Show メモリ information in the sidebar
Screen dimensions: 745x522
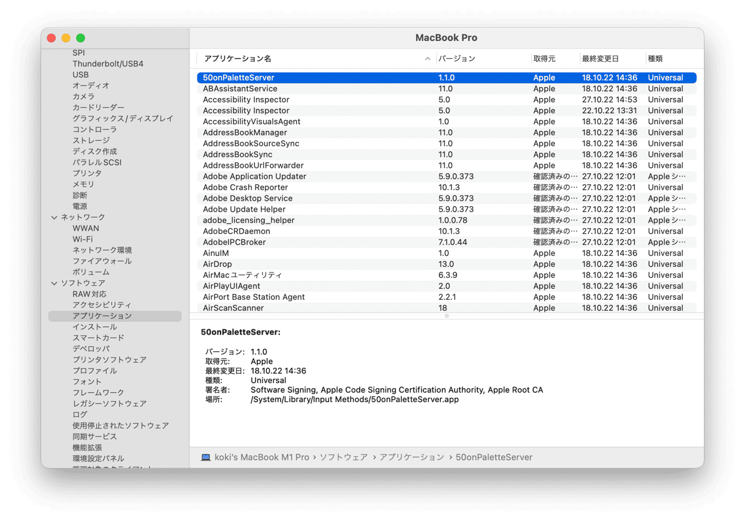[83, 185]
